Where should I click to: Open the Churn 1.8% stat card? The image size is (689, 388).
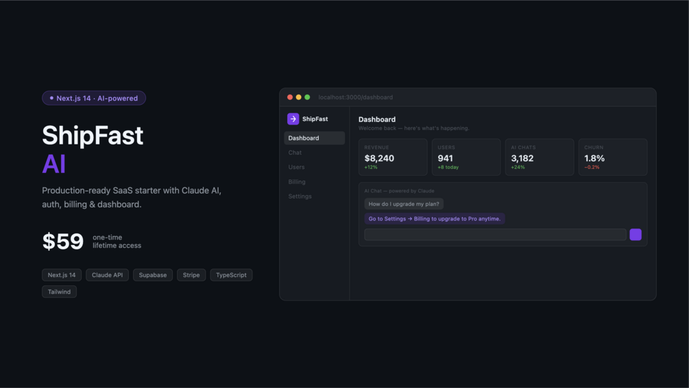tap(613, 157)
